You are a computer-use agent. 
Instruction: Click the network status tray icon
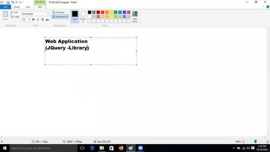point(243,148)
